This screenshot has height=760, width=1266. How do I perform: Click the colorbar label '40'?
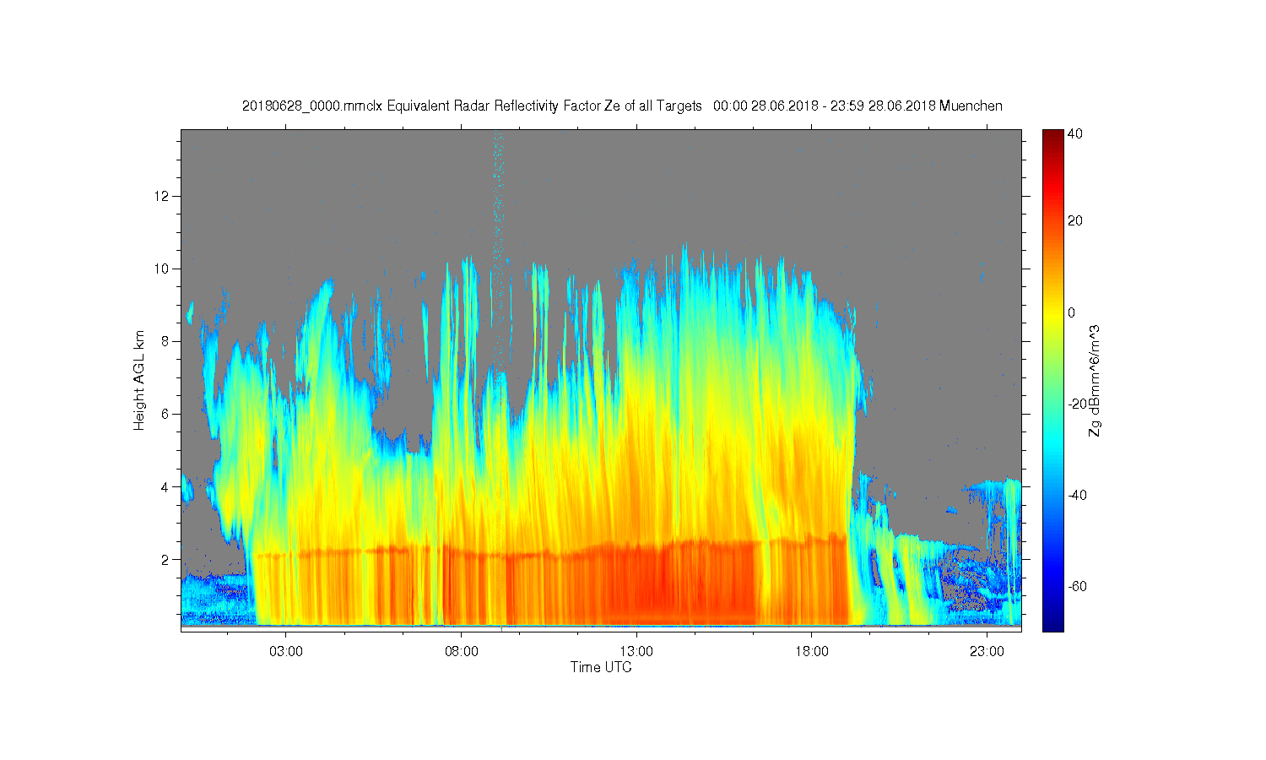1075,133
